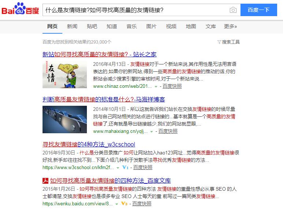Click the blue chain thumbnail image
This screenshot has width=283, height=209.
(x=65, y=119)
